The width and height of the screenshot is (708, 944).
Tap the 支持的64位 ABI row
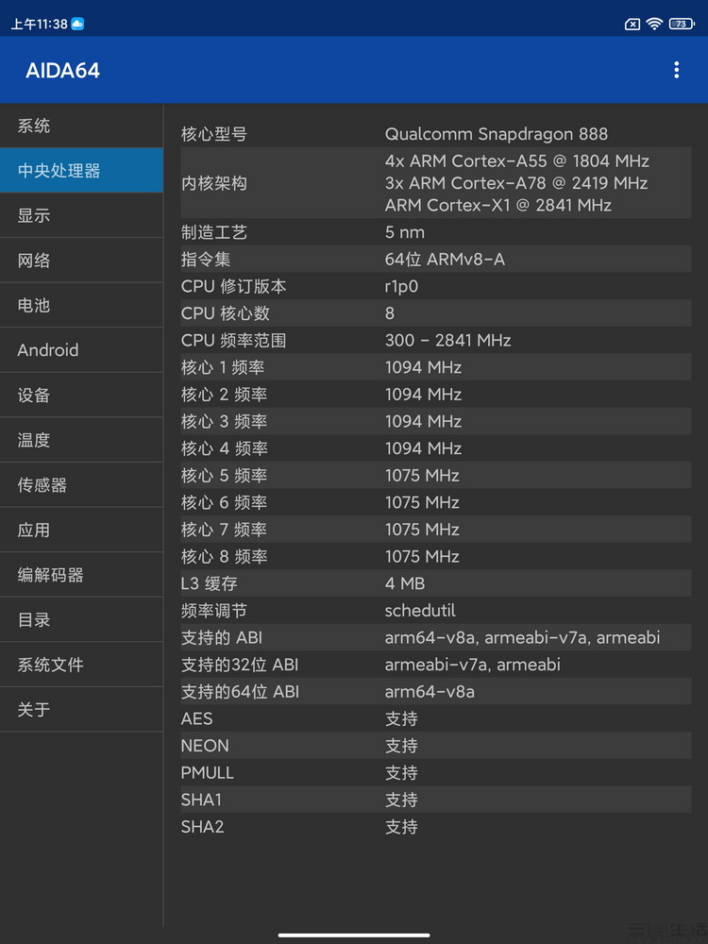pyautogui.click(x=436, y=691)
